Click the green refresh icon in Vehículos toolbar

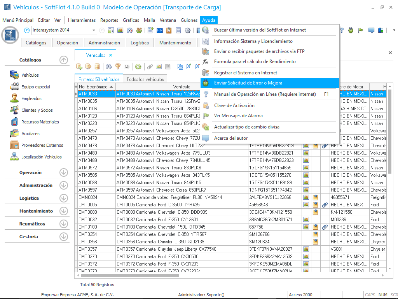pos(138,67)
